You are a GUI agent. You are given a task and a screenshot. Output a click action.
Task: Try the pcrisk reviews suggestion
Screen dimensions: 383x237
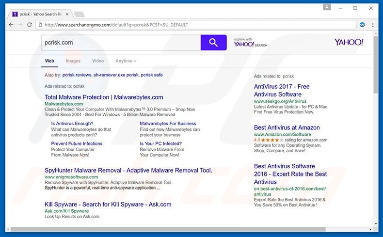point(77,75)
